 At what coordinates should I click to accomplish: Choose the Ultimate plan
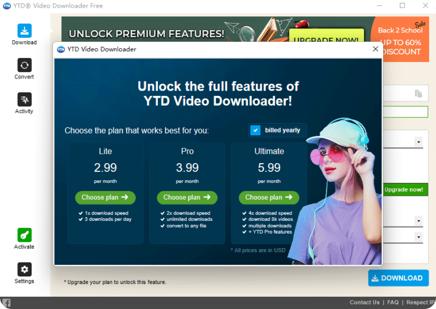tap(269, 197)
